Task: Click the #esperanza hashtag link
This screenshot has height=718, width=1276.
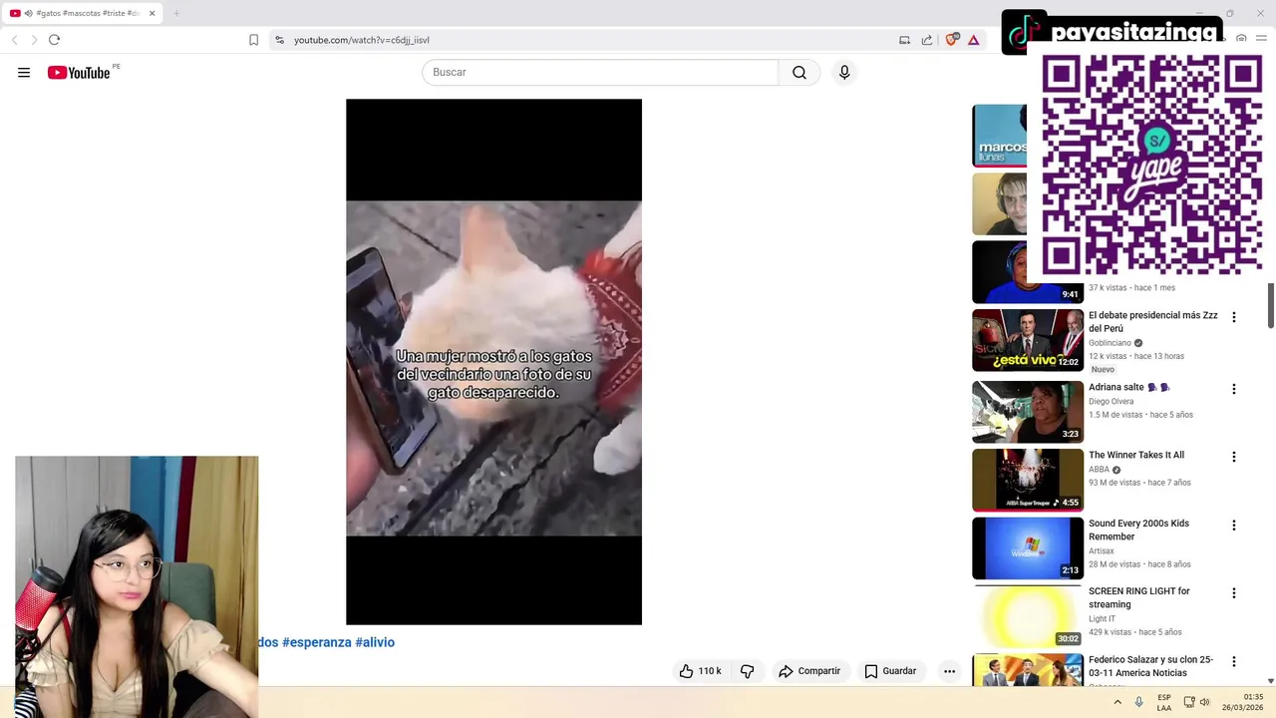Action: pos(316,642)
